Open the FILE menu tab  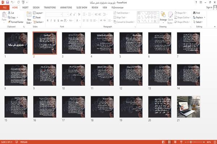click(x=5, y=8)
